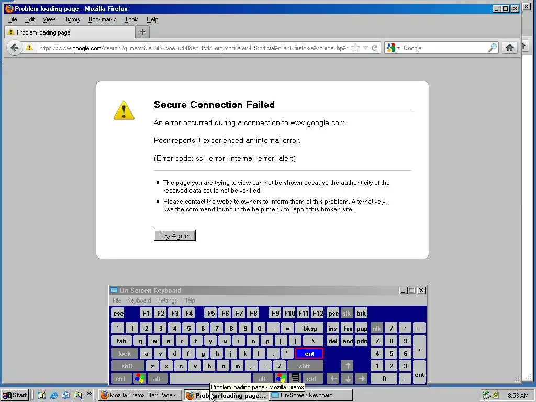Click the up arrow key on on-screen keyboard
The height and width of the screenshot is (402, 536).
click(x=348, y=366)
